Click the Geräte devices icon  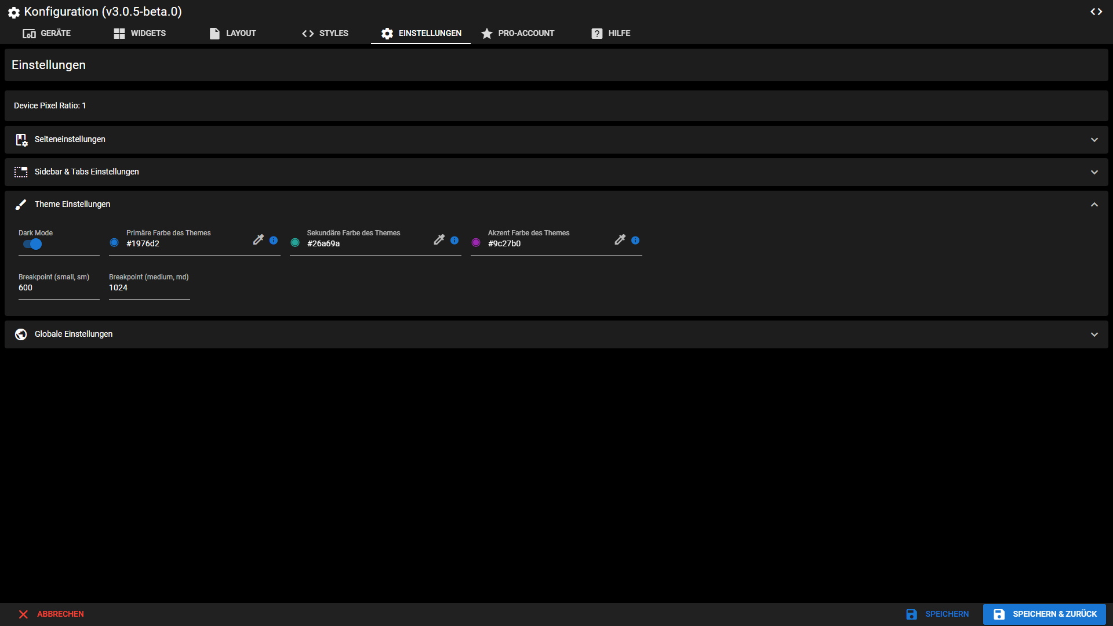(29, 34)
